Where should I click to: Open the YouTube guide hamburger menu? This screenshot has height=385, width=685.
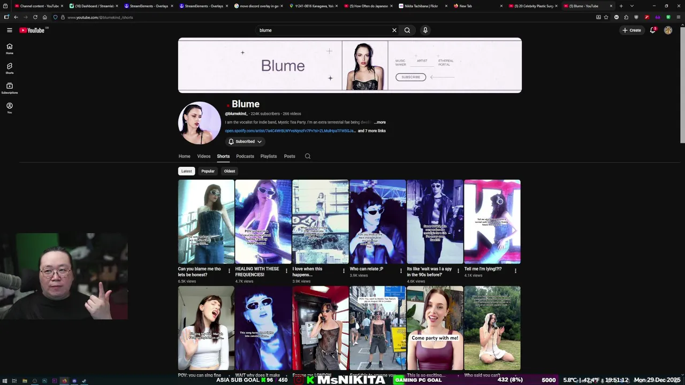point(9,30)
